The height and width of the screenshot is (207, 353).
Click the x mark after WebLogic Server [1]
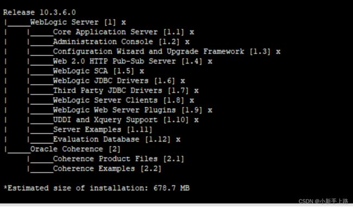click(124, 23)
